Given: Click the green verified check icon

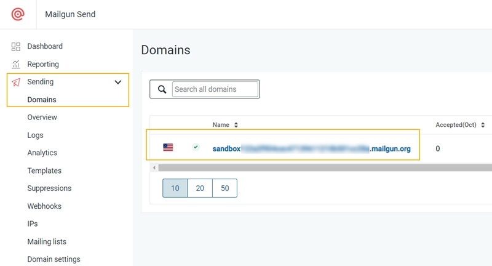Looking at the screenshot, I should tap(196, 147).
